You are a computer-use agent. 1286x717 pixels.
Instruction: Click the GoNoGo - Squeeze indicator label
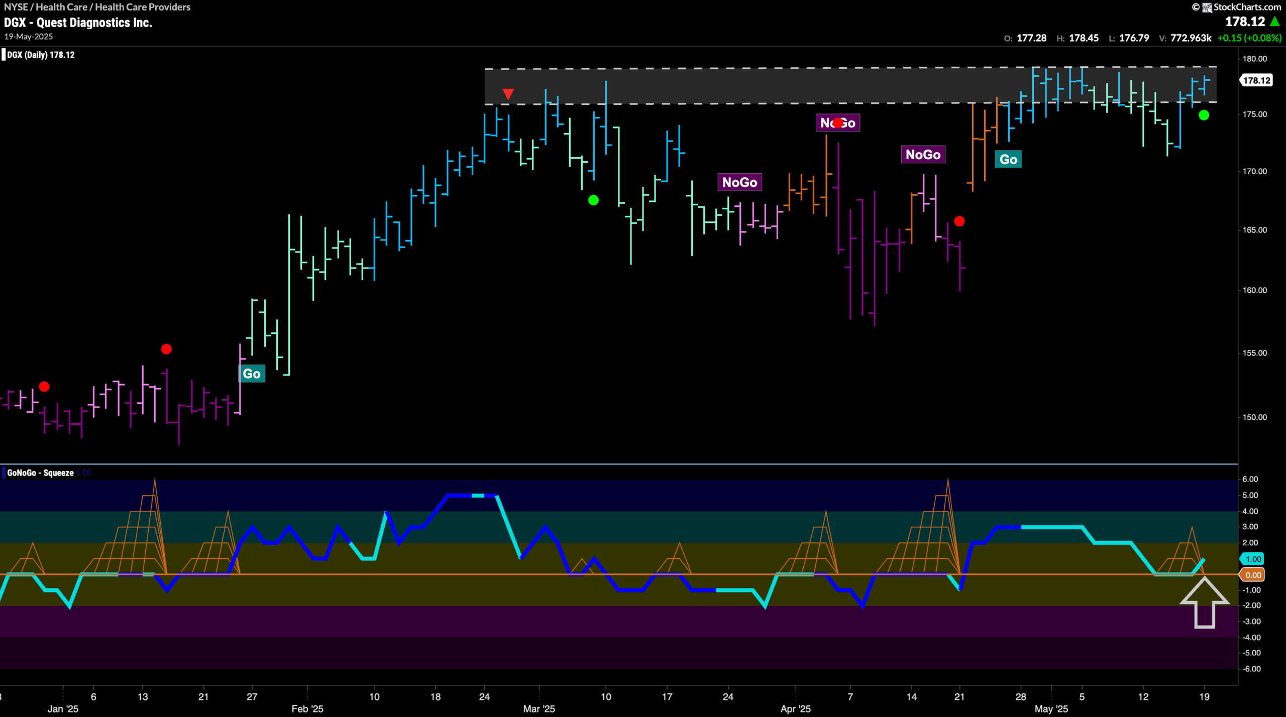tap(40, 473)
